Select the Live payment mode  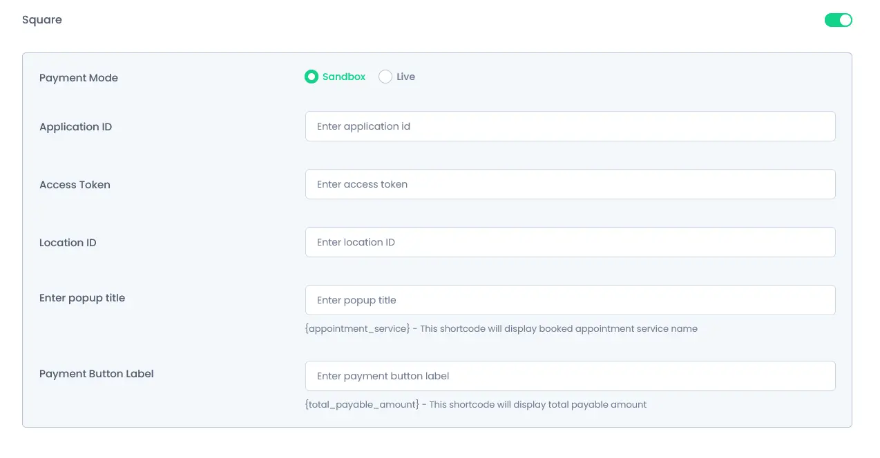pyautogui.click(x=397, y=77)
